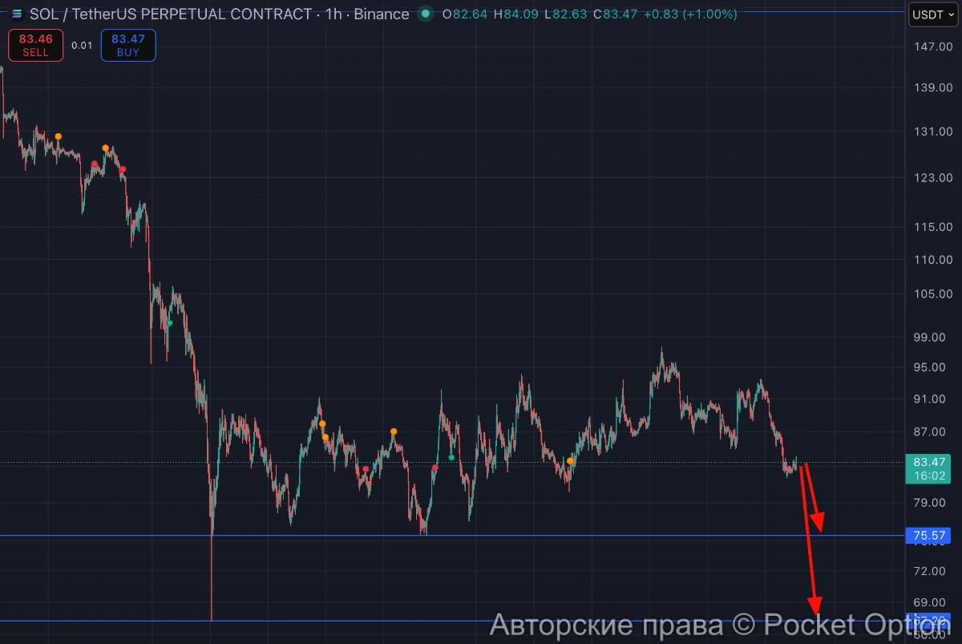Click the 1h interval in the chart title
This screenshot has height=644, width=962.
[x=333, y=14]
